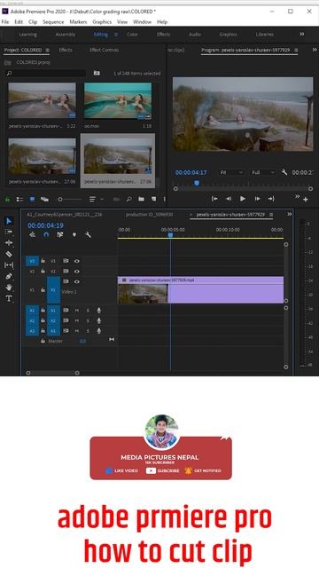Open the Project panel sort icons dropdown
This screenshot has height=568, width=319.
96,199
